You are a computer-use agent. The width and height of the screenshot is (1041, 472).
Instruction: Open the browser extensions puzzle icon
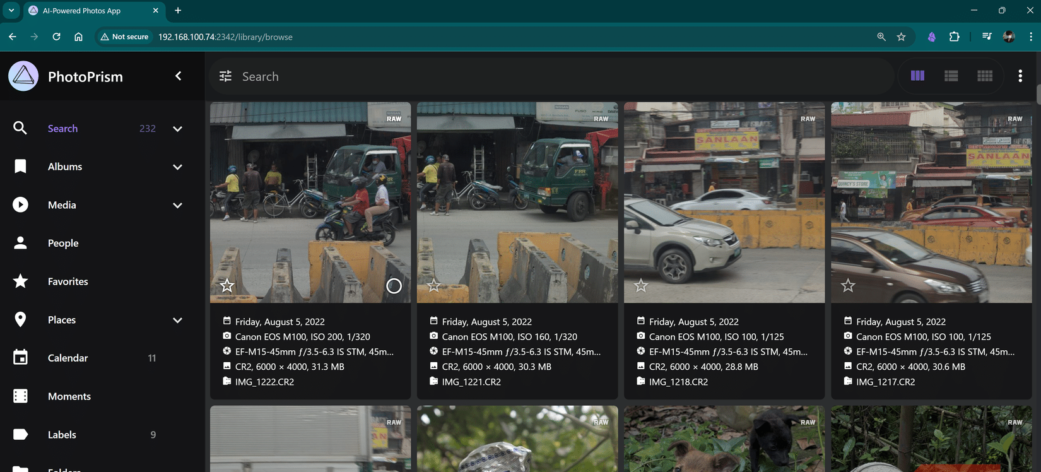tap(955, 37)
